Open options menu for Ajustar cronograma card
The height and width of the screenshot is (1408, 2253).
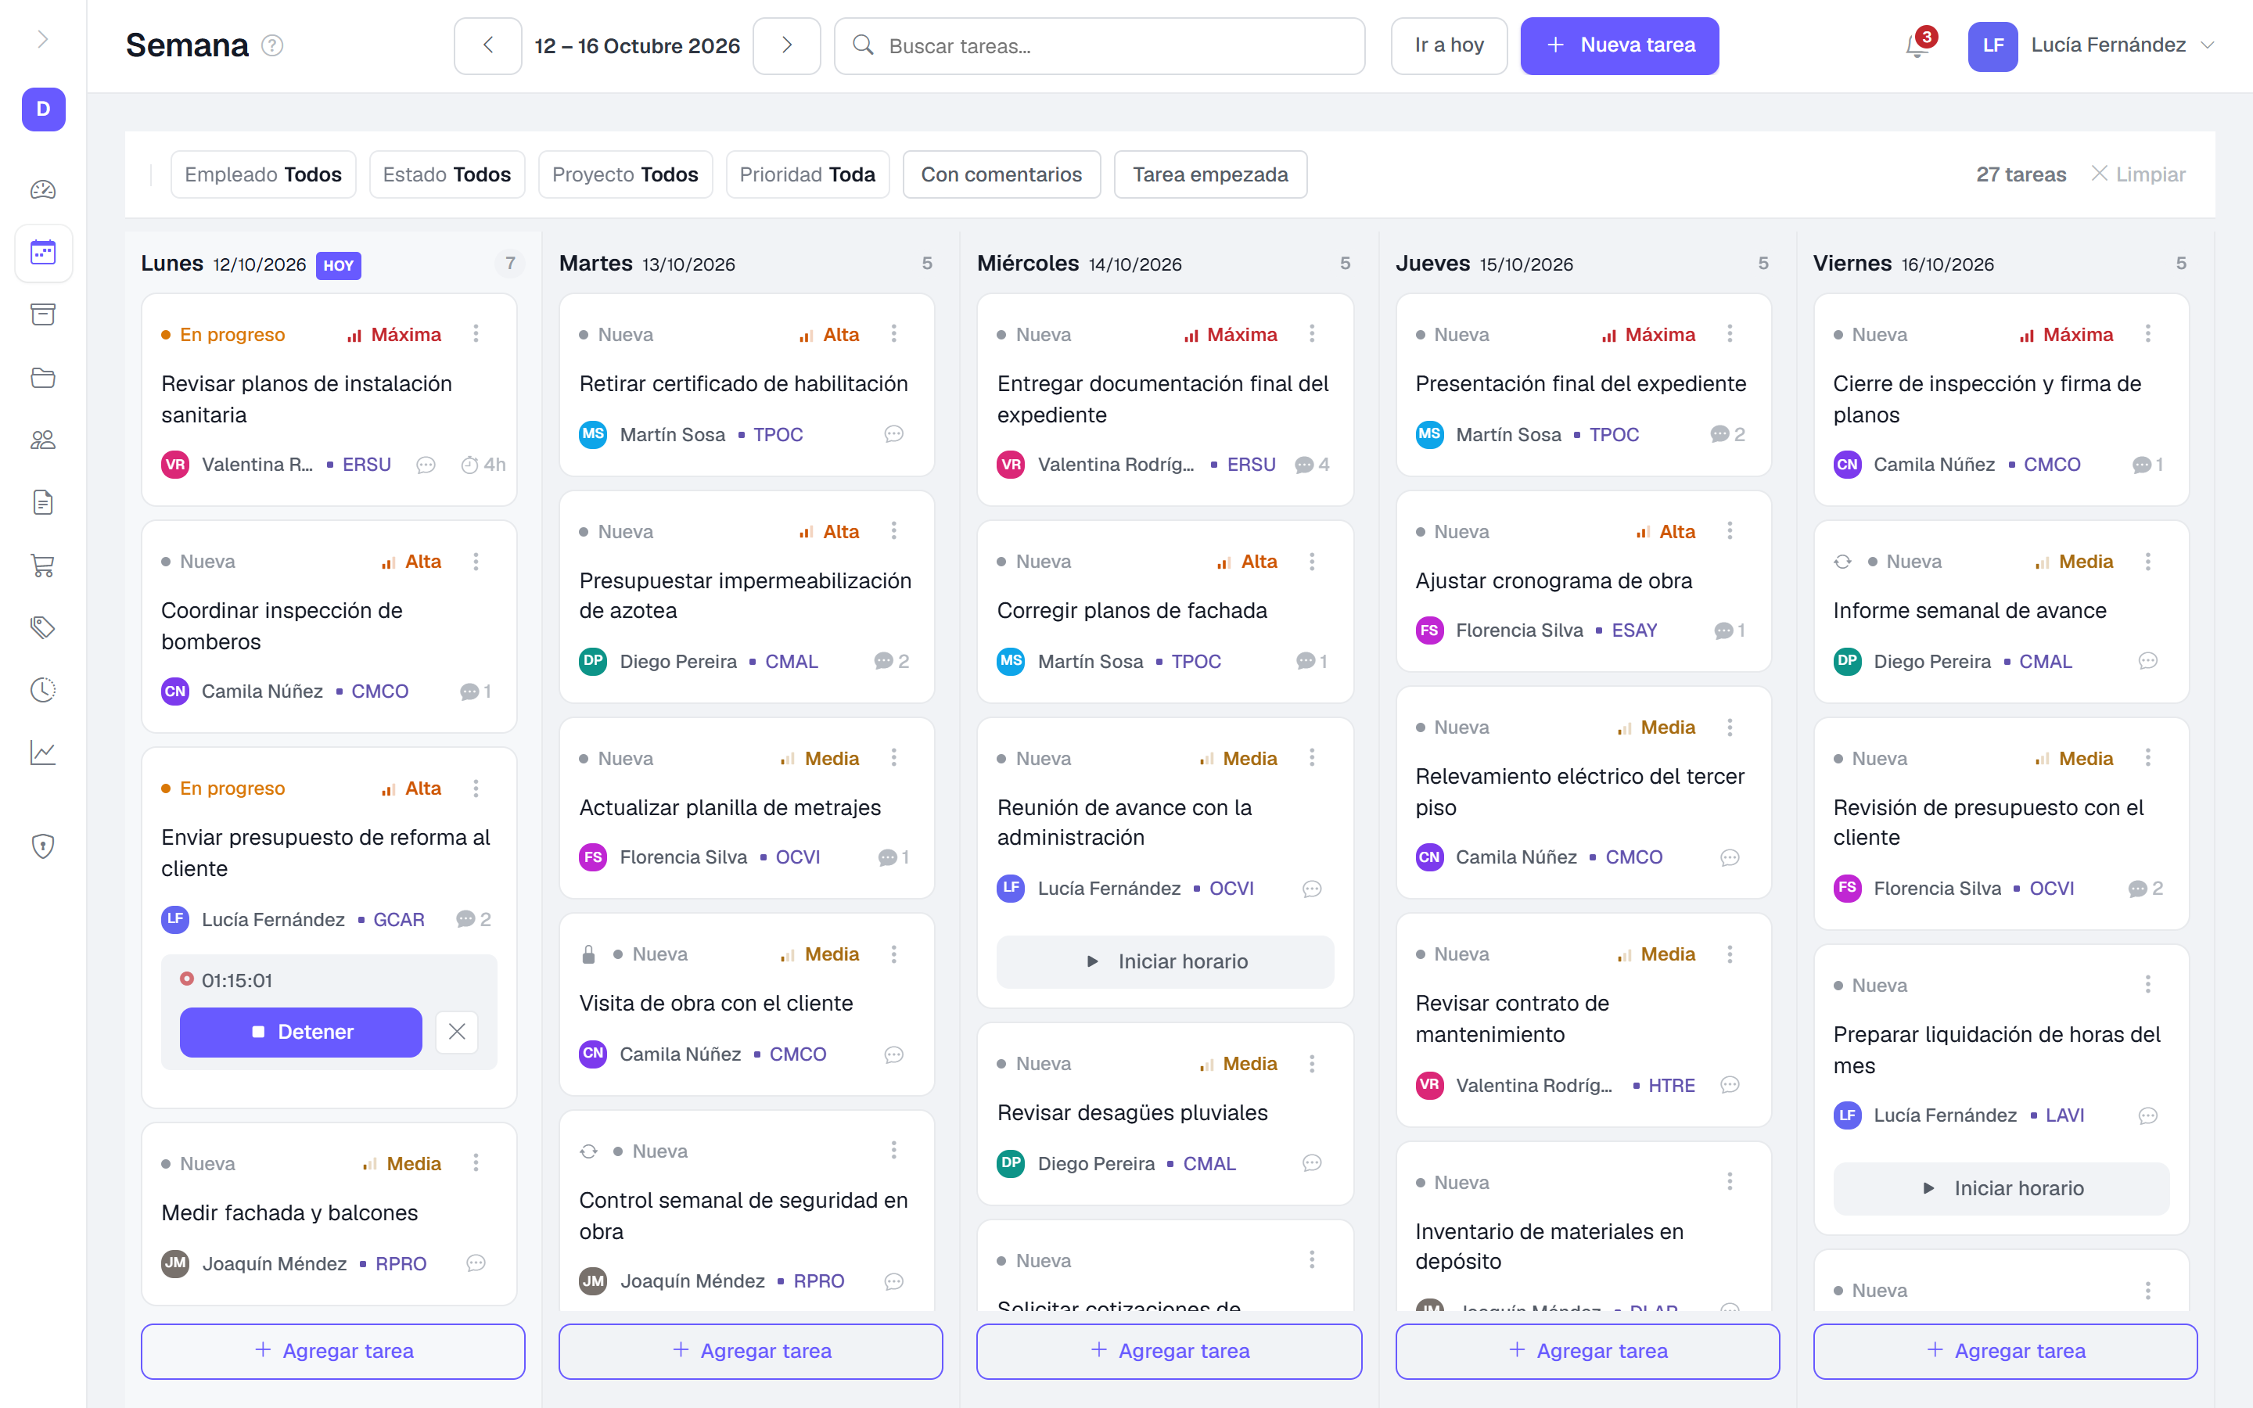coord(1730,531)
